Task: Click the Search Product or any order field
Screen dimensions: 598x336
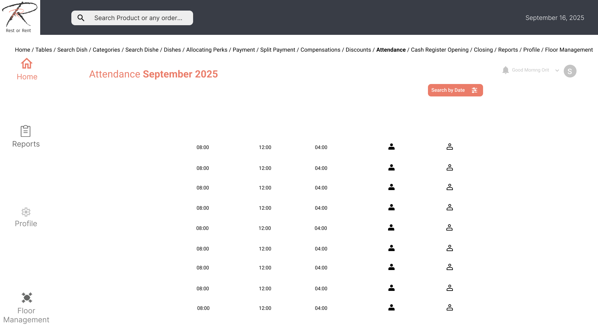Action: tap(138, 18)
